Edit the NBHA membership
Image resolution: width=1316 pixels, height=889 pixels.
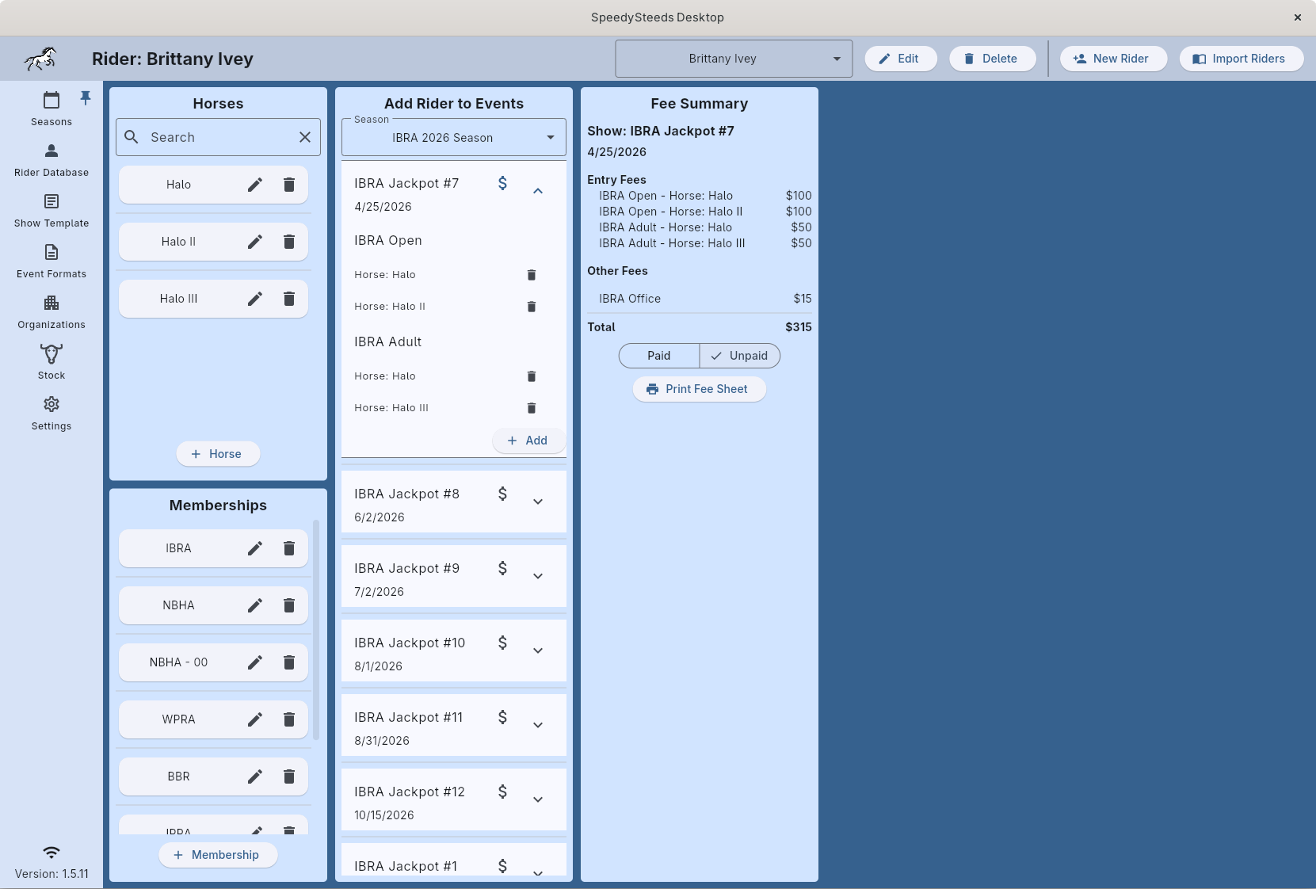[254, 605]
